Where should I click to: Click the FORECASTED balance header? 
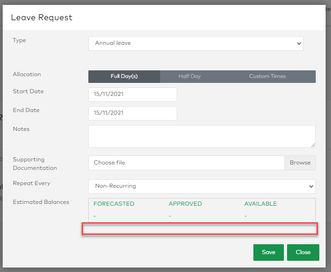pos(114,204)
